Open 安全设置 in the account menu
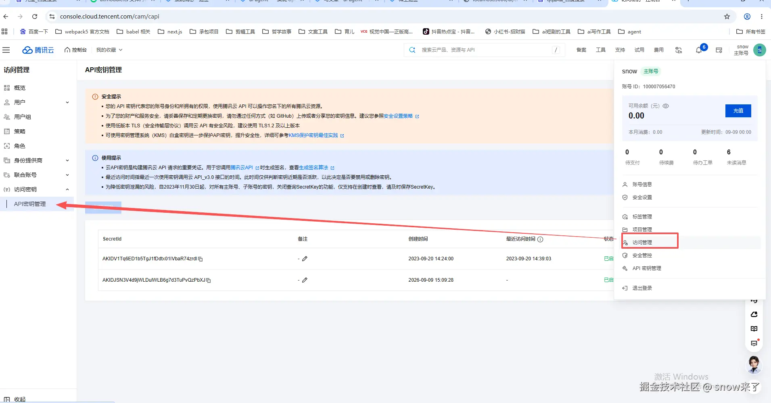 tap(642, 197)
